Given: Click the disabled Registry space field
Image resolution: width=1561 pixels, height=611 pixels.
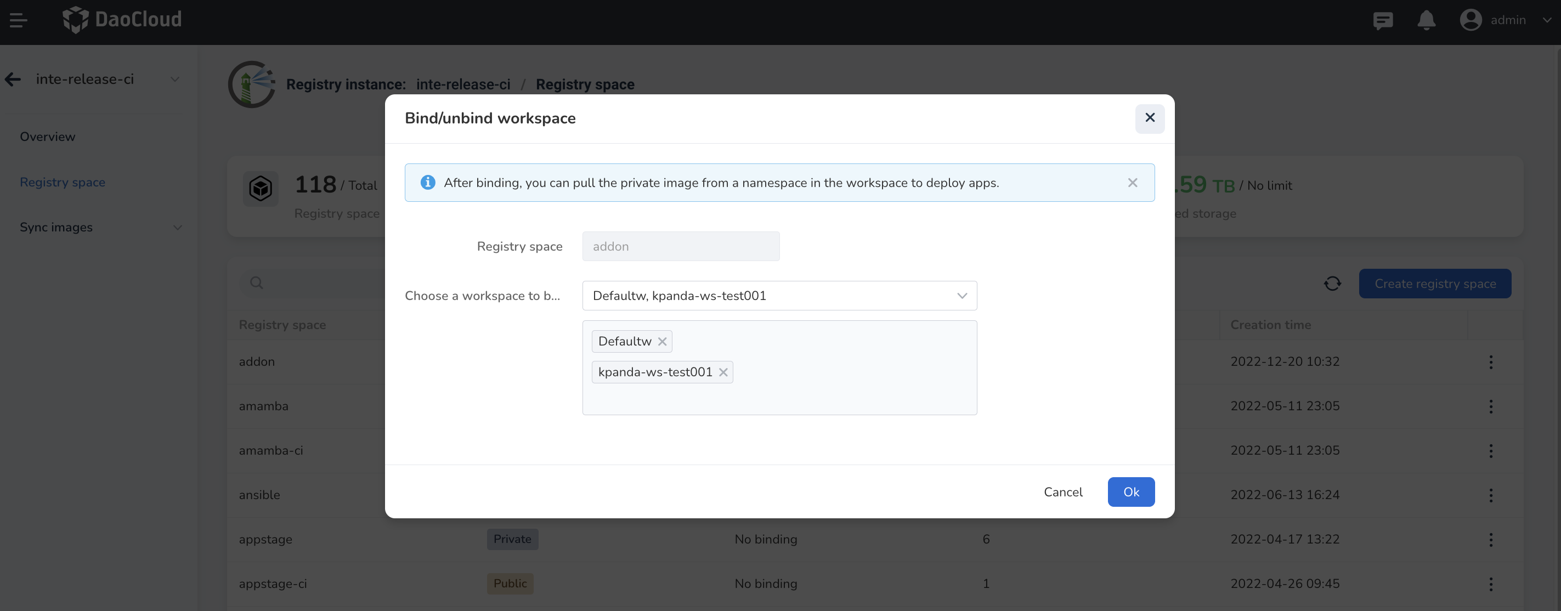Looking at the screenshot, I should [681, 246].
